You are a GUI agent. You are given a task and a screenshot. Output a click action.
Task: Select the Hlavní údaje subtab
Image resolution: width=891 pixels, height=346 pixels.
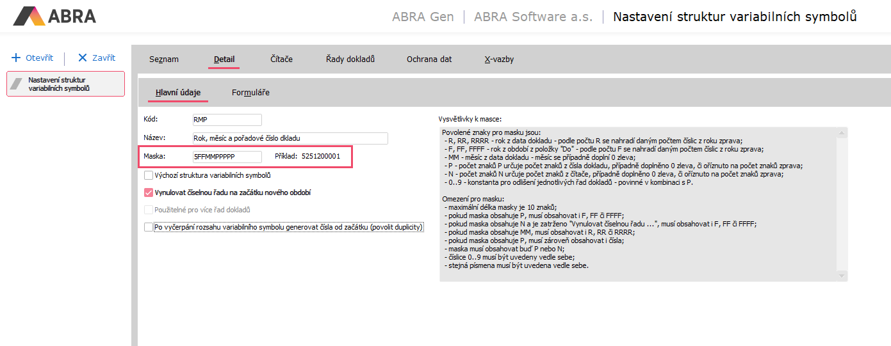pyautogui.click(x=178, y=93)
